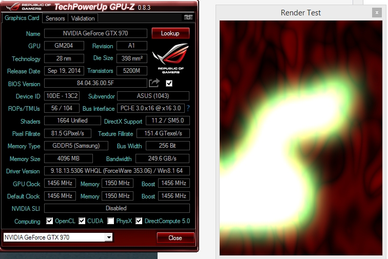Close the Render Test window
This screenshot has height=259, width=388.
pyautogui.click(x=377, y=13)
